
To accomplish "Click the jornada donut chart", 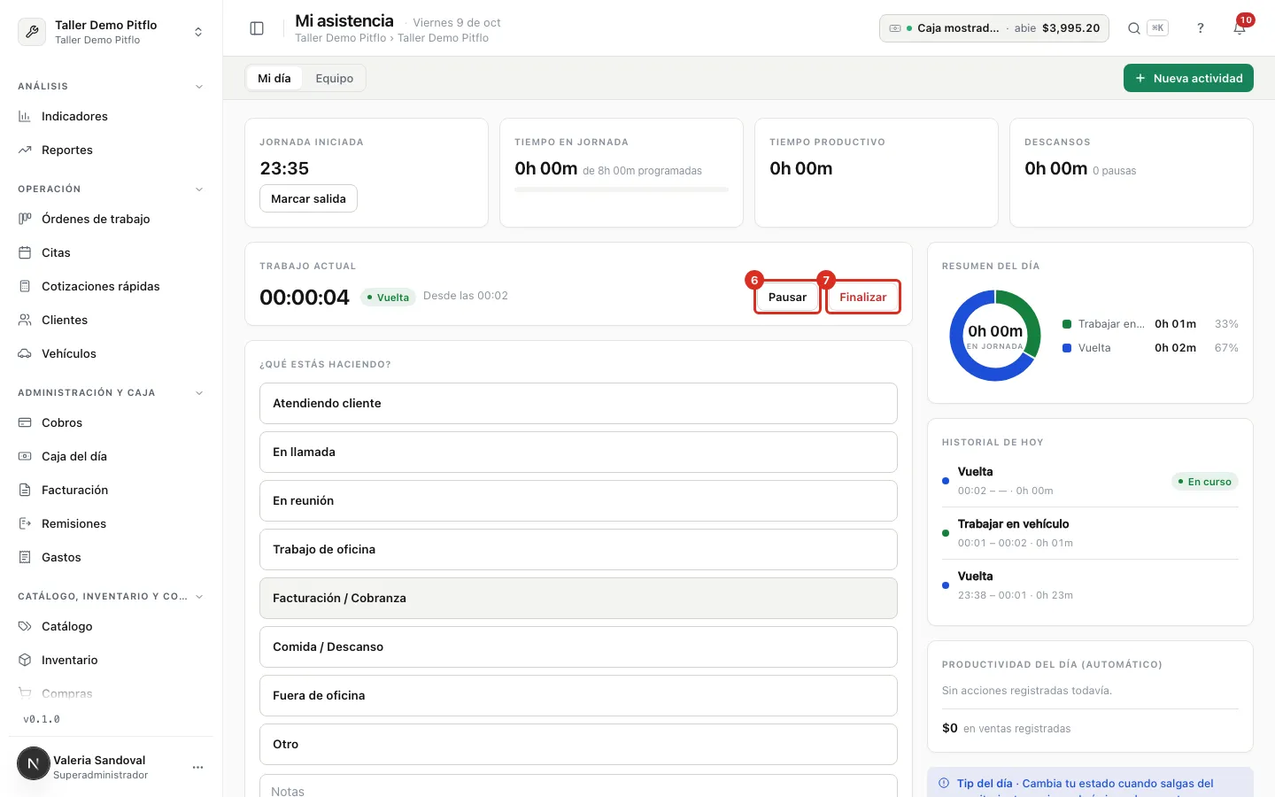I will pos(995,336).
